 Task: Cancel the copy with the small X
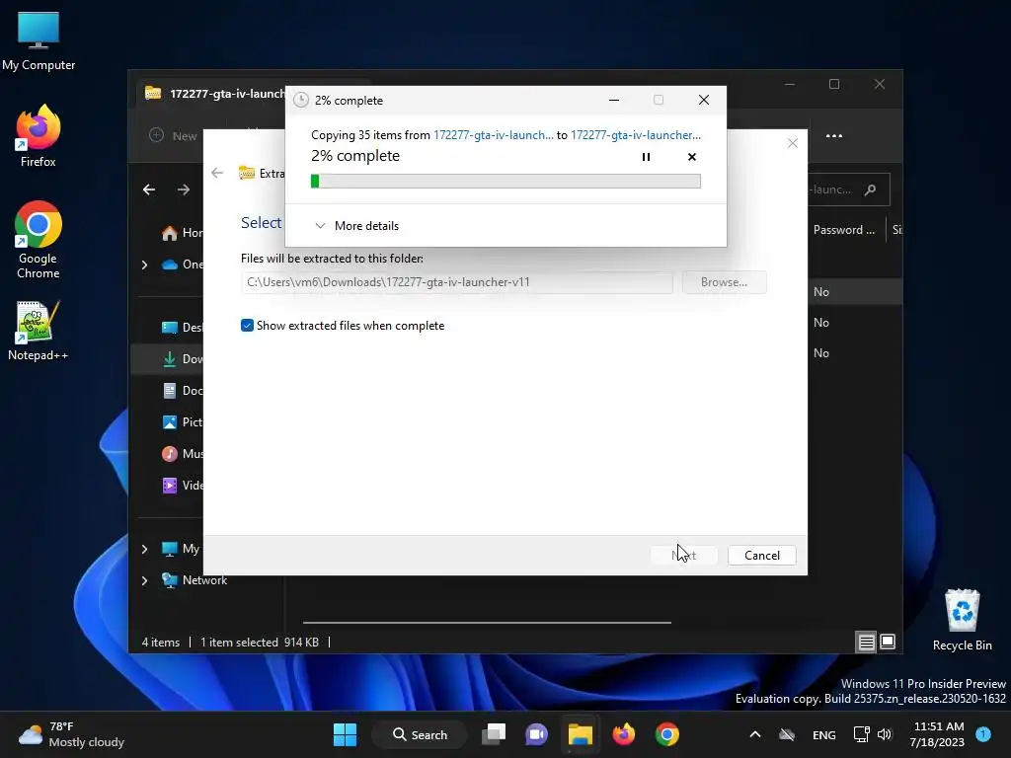(692, 157)
